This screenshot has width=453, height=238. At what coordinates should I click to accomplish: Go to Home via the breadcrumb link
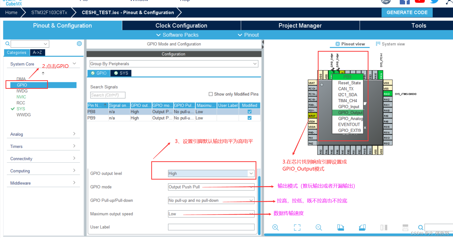point(11,12)
